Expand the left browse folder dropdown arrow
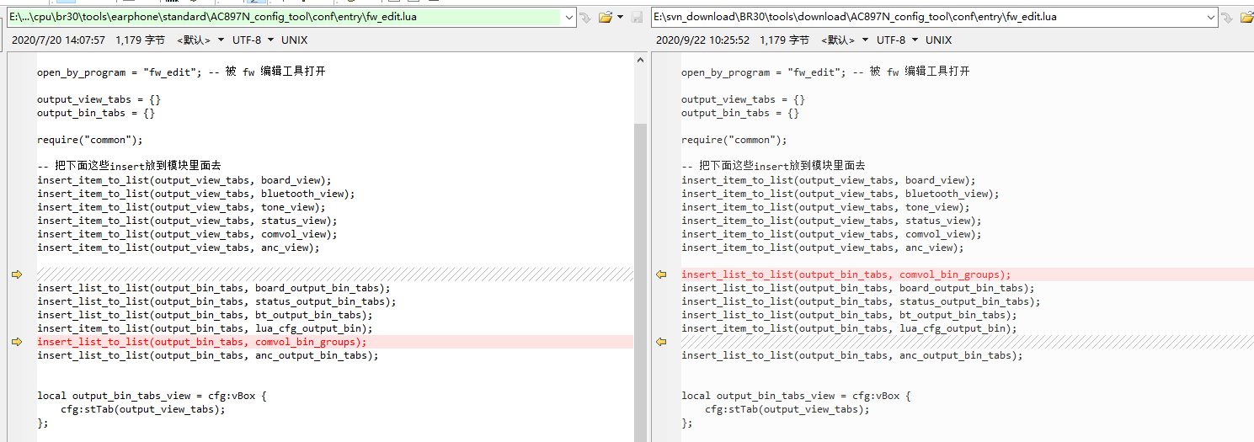The width and height of the screenshot is (1254, 442). [x=621, y=17]
